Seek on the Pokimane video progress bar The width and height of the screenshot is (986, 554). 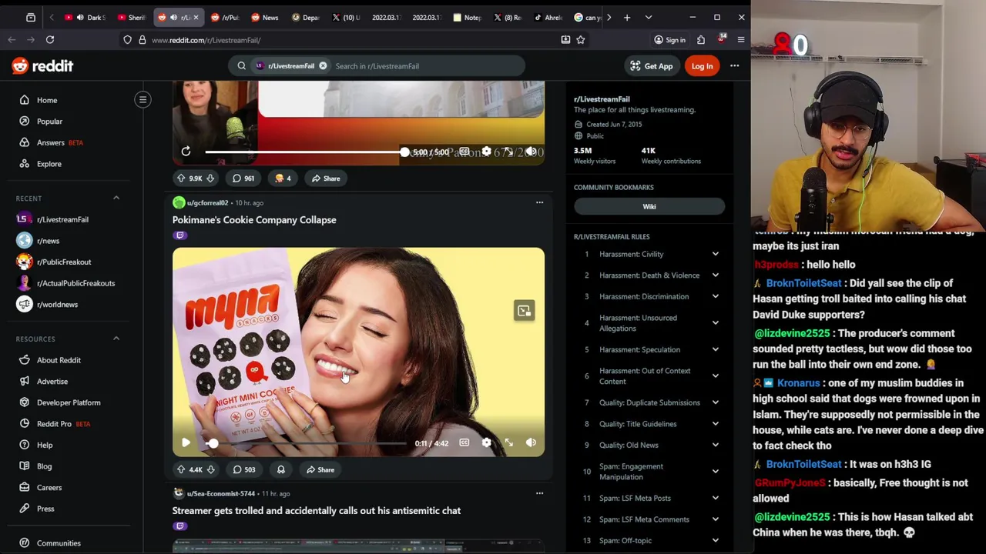[x=306, y=443]
